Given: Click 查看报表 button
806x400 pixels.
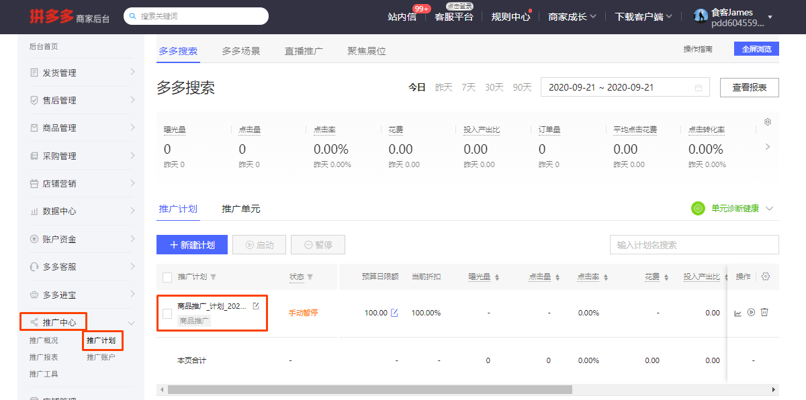Looking at the screenshot, I should pos(750,87).
